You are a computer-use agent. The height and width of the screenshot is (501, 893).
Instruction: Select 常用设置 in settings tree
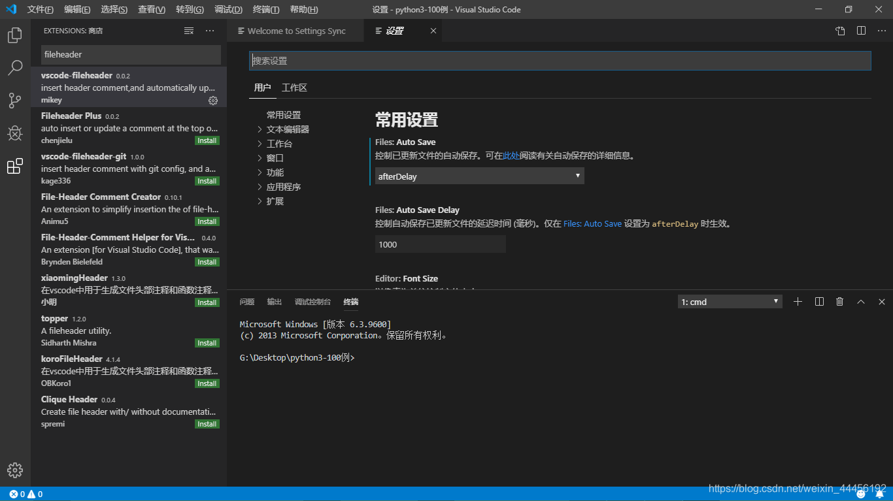tap(284, 115)
